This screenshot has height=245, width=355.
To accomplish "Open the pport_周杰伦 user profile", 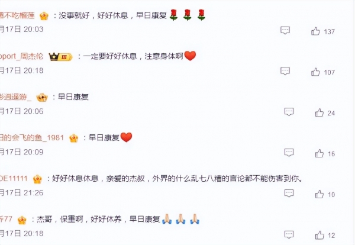I will pyautogui.click(x=21, y=56).
